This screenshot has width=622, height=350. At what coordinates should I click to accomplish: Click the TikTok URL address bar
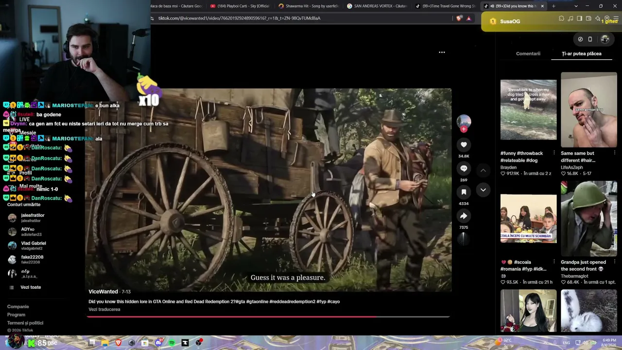point(301,18)
